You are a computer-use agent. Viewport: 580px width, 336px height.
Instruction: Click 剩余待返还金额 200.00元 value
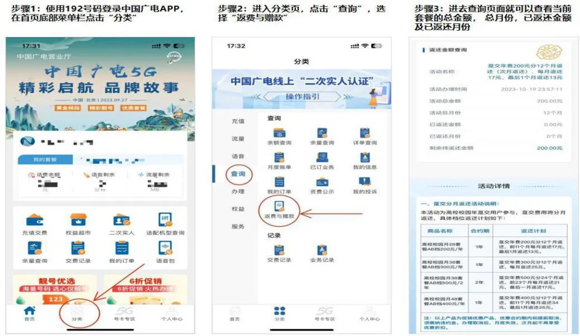point(549,148)
